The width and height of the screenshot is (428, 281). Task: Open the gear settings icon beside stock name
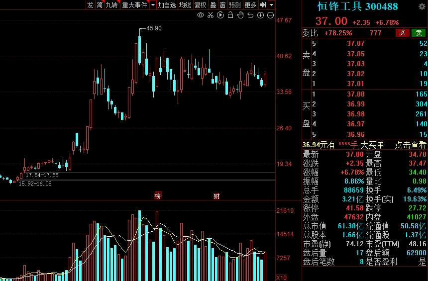pos(422,7)
